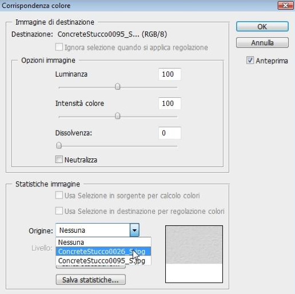Viewport: 295px width, 294px height.
Task: Click the Origine dropdown arrow
Action: 134,230
